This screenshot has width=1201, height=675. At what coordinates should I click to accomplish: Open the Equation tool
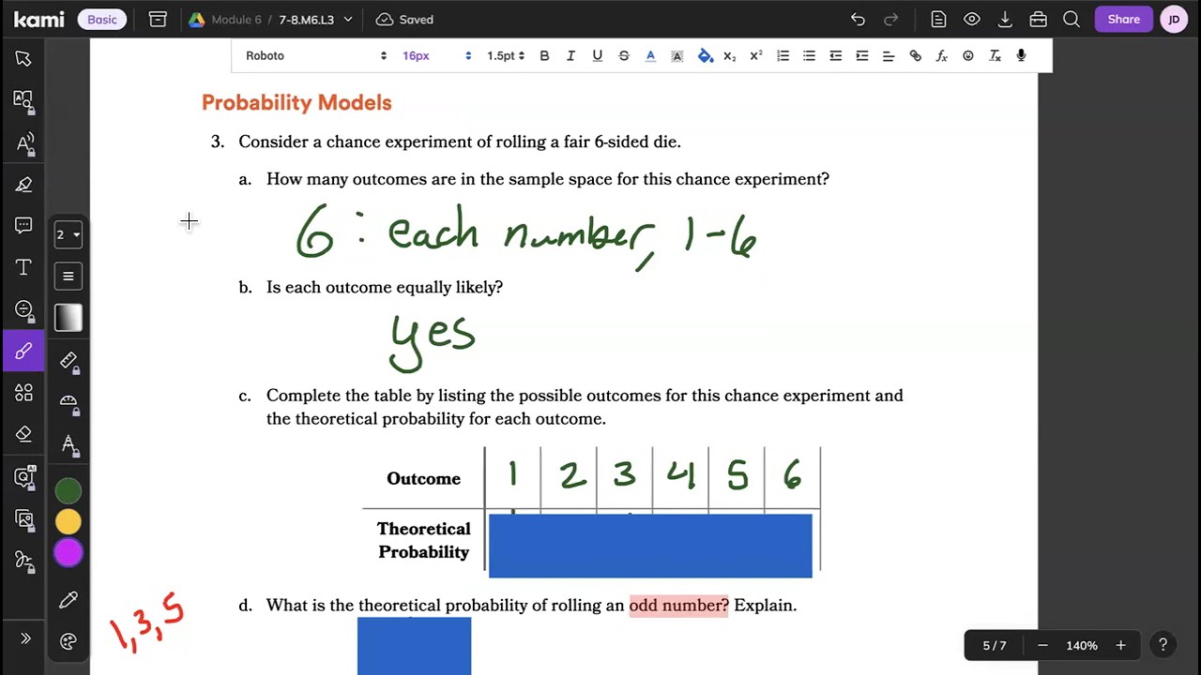(23, 309)
